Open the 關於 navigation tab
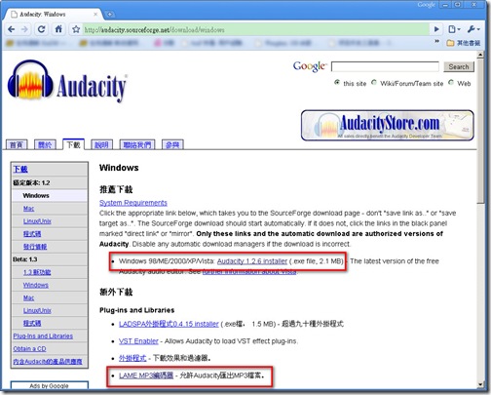Screen dimensions: 491x395 (45, 144)
